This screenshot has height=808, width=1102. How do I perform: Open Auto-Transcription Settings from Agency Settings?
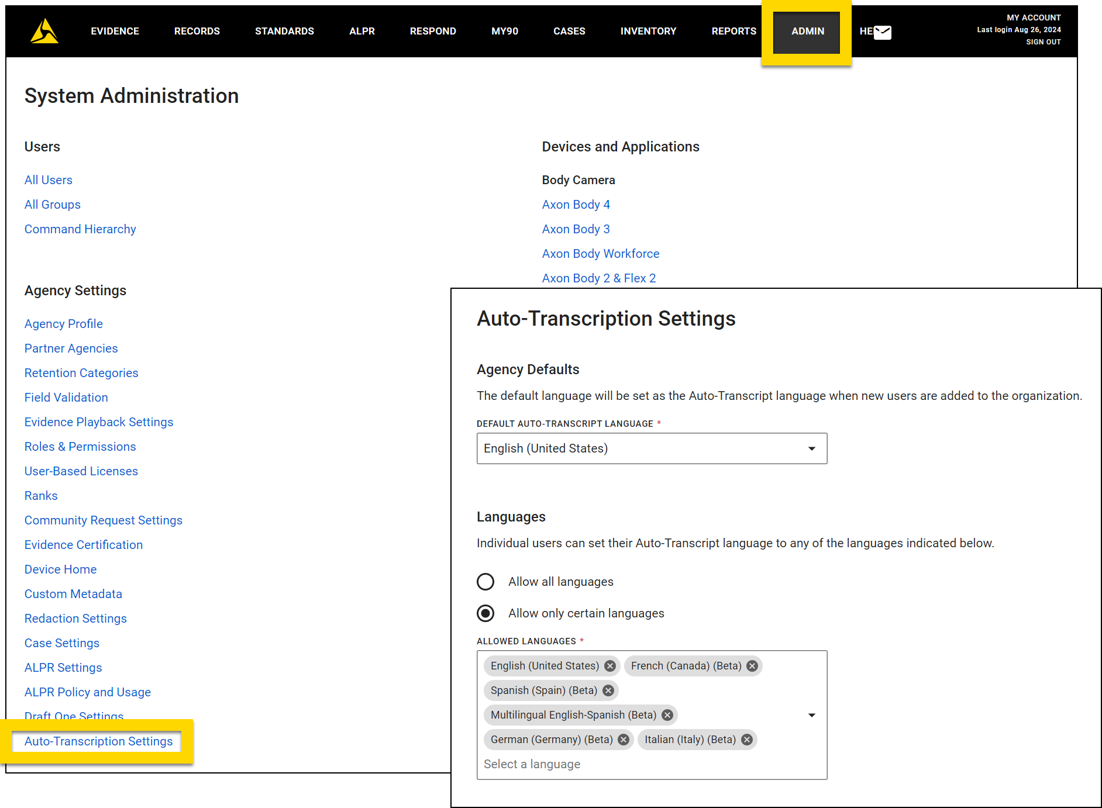click(98, 741)
